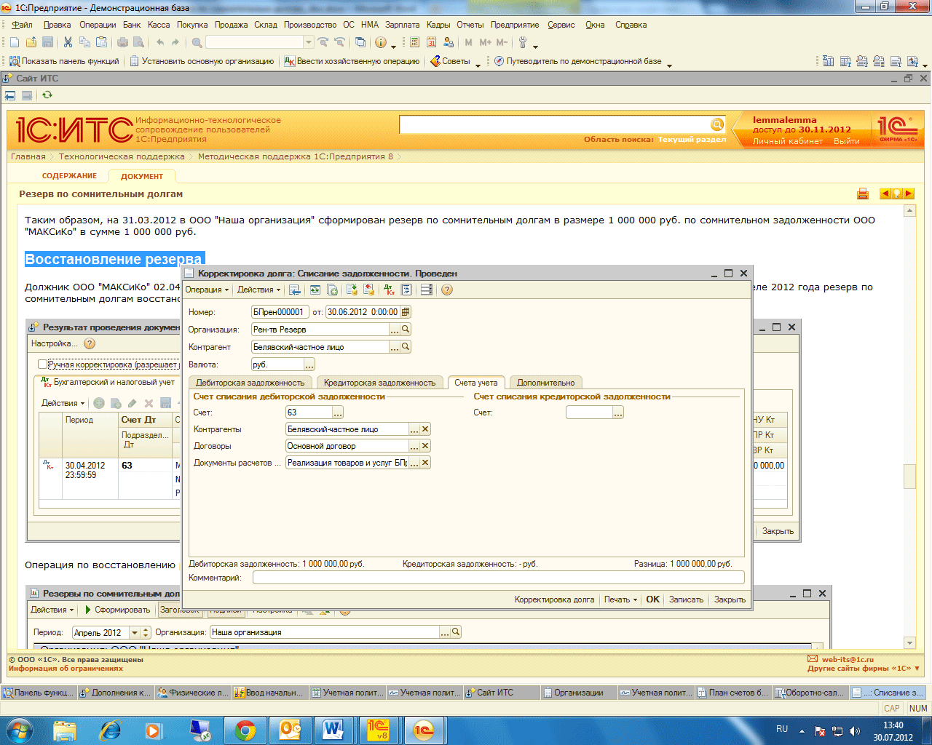This screenshot has height=745, width=932.
Task: Switch to the СОДЕРЖАНИЕ tab
Action: pos(69,176)
